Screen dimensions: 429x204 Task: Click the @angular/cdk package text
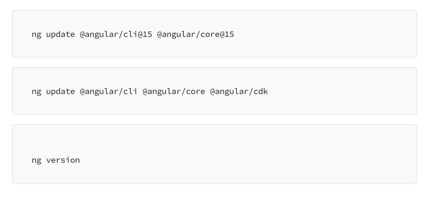[x=239, y=92]
